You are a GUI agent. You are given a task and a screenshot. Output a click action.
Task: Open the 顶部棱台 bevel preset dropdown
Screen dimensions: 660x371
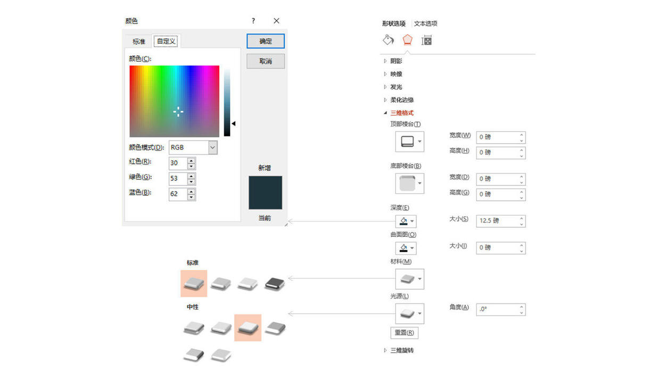point(410,142)
